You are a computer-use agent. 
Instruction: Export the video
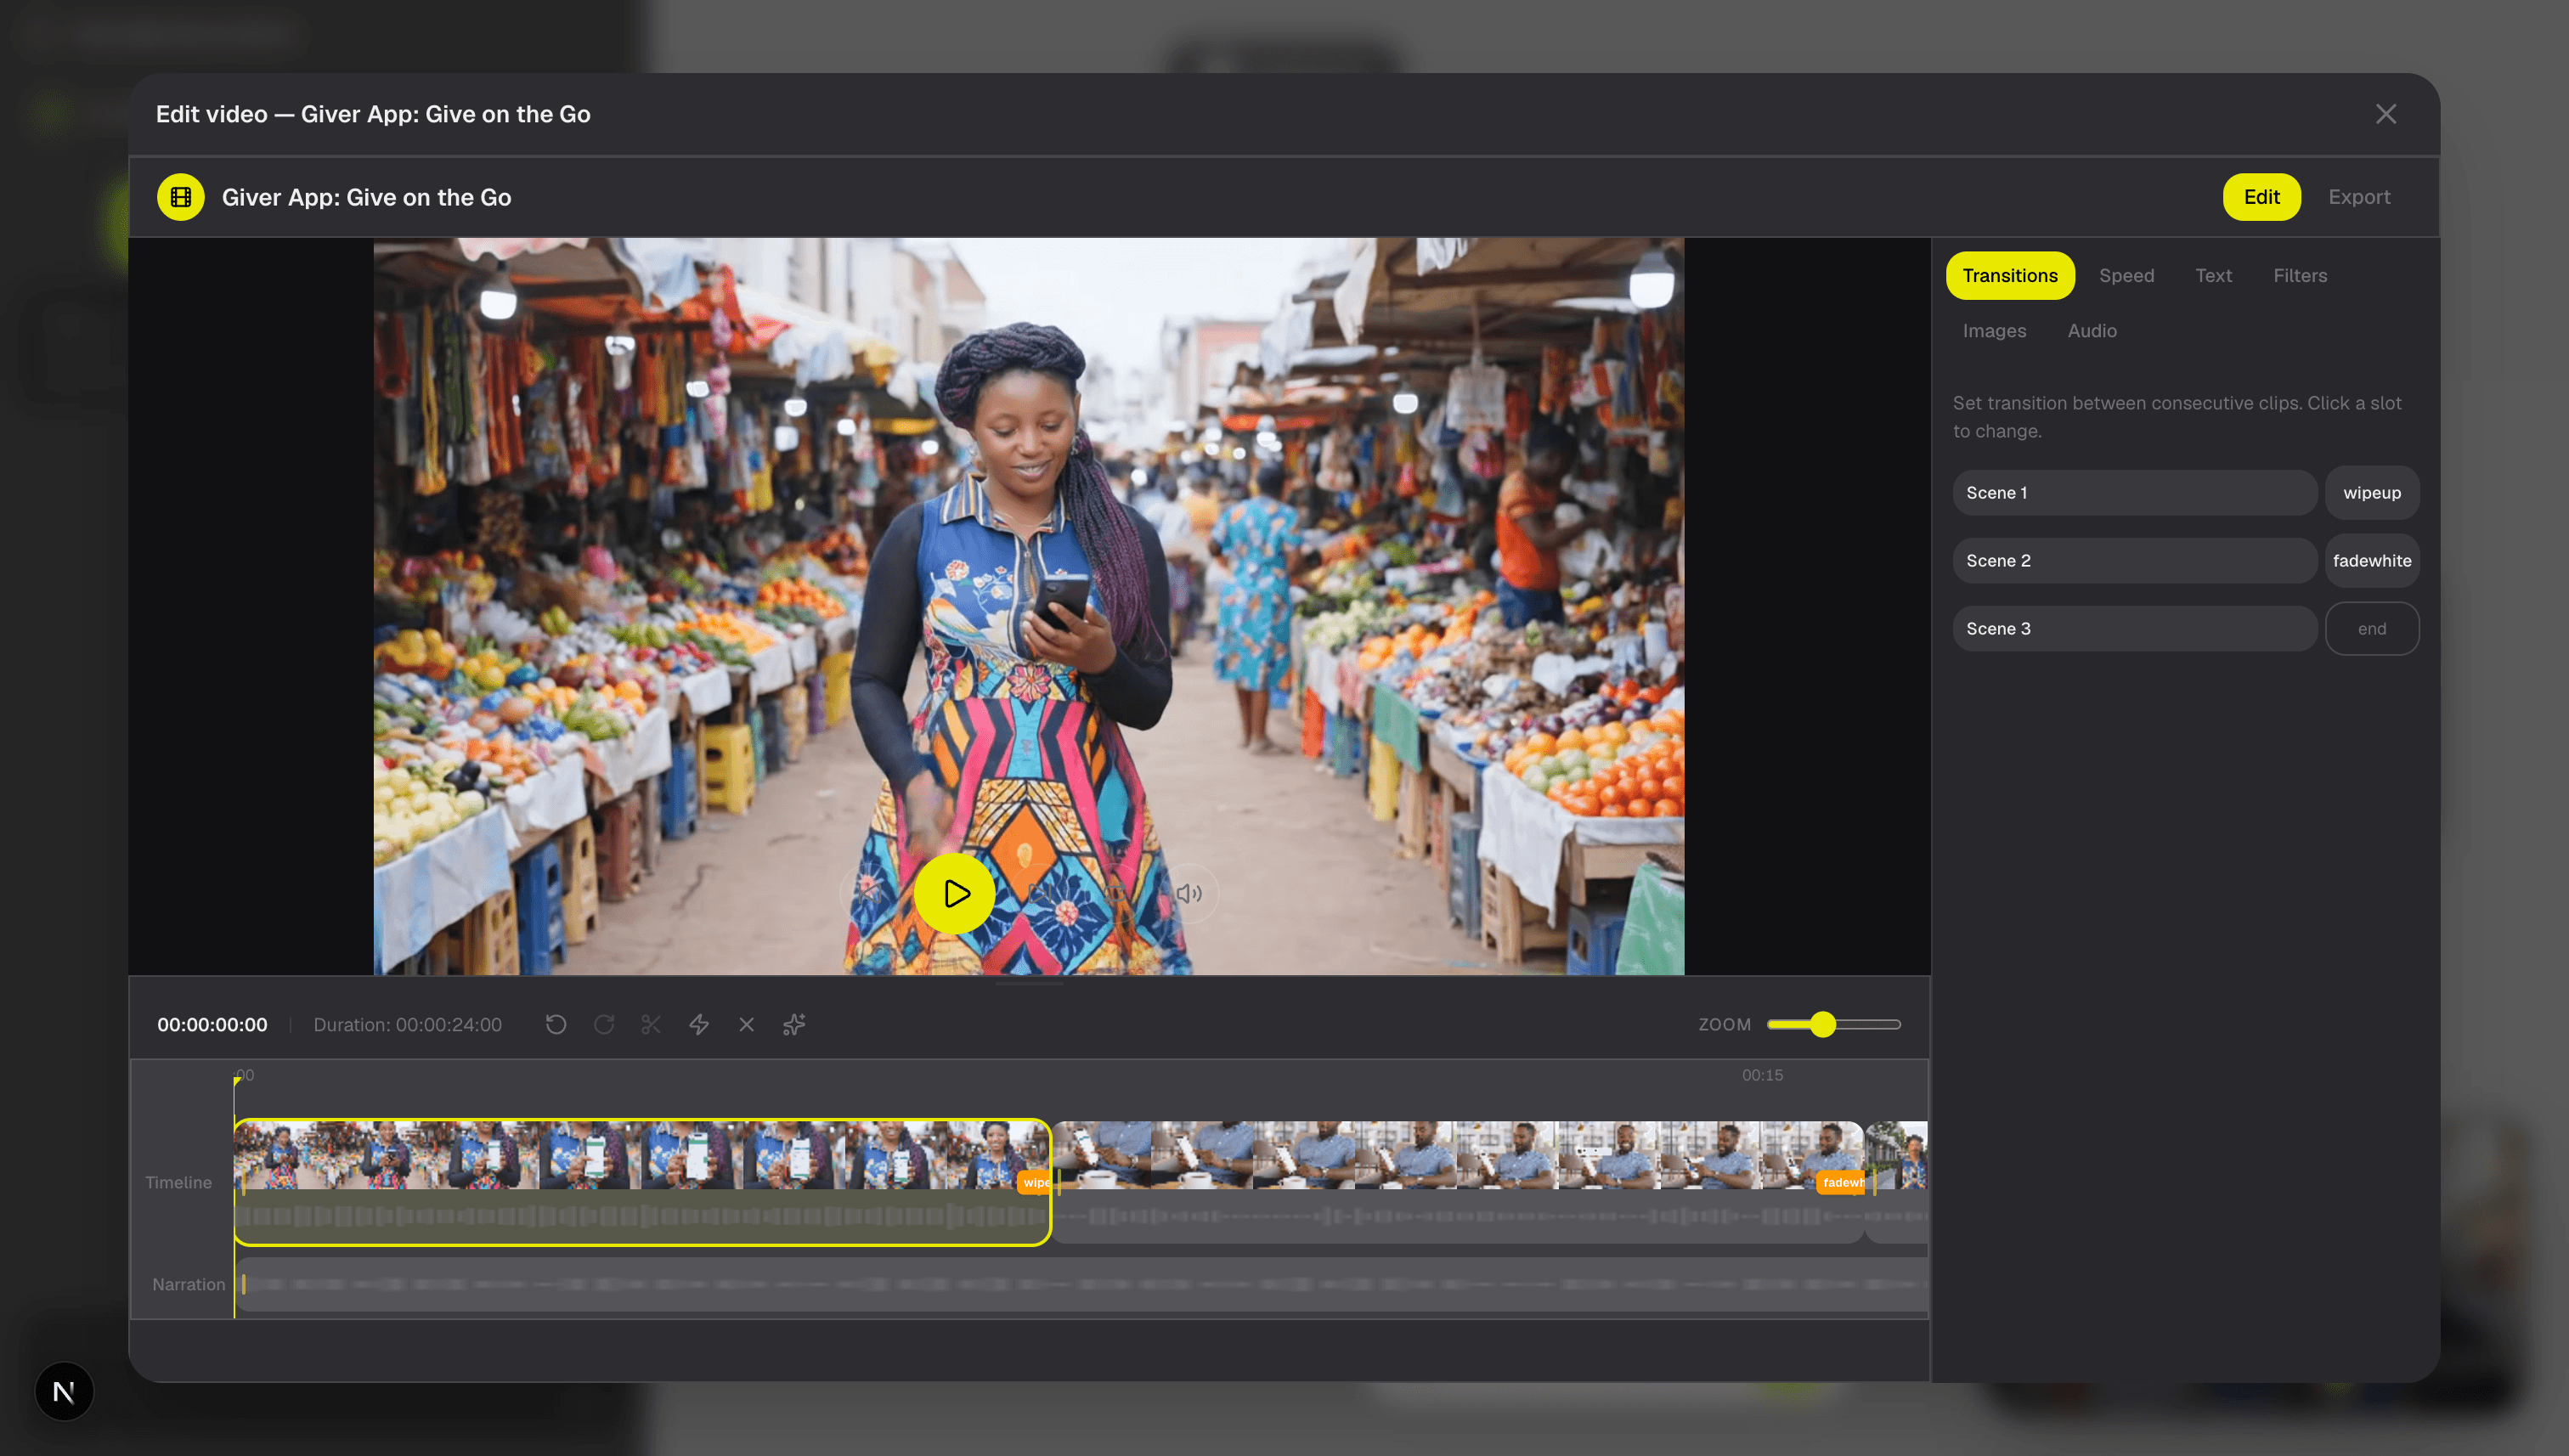click(x=2360, y=197)
